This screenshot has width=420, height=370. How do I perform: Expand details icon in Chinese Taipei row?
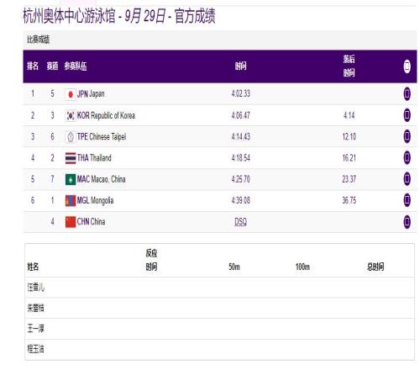407,136
